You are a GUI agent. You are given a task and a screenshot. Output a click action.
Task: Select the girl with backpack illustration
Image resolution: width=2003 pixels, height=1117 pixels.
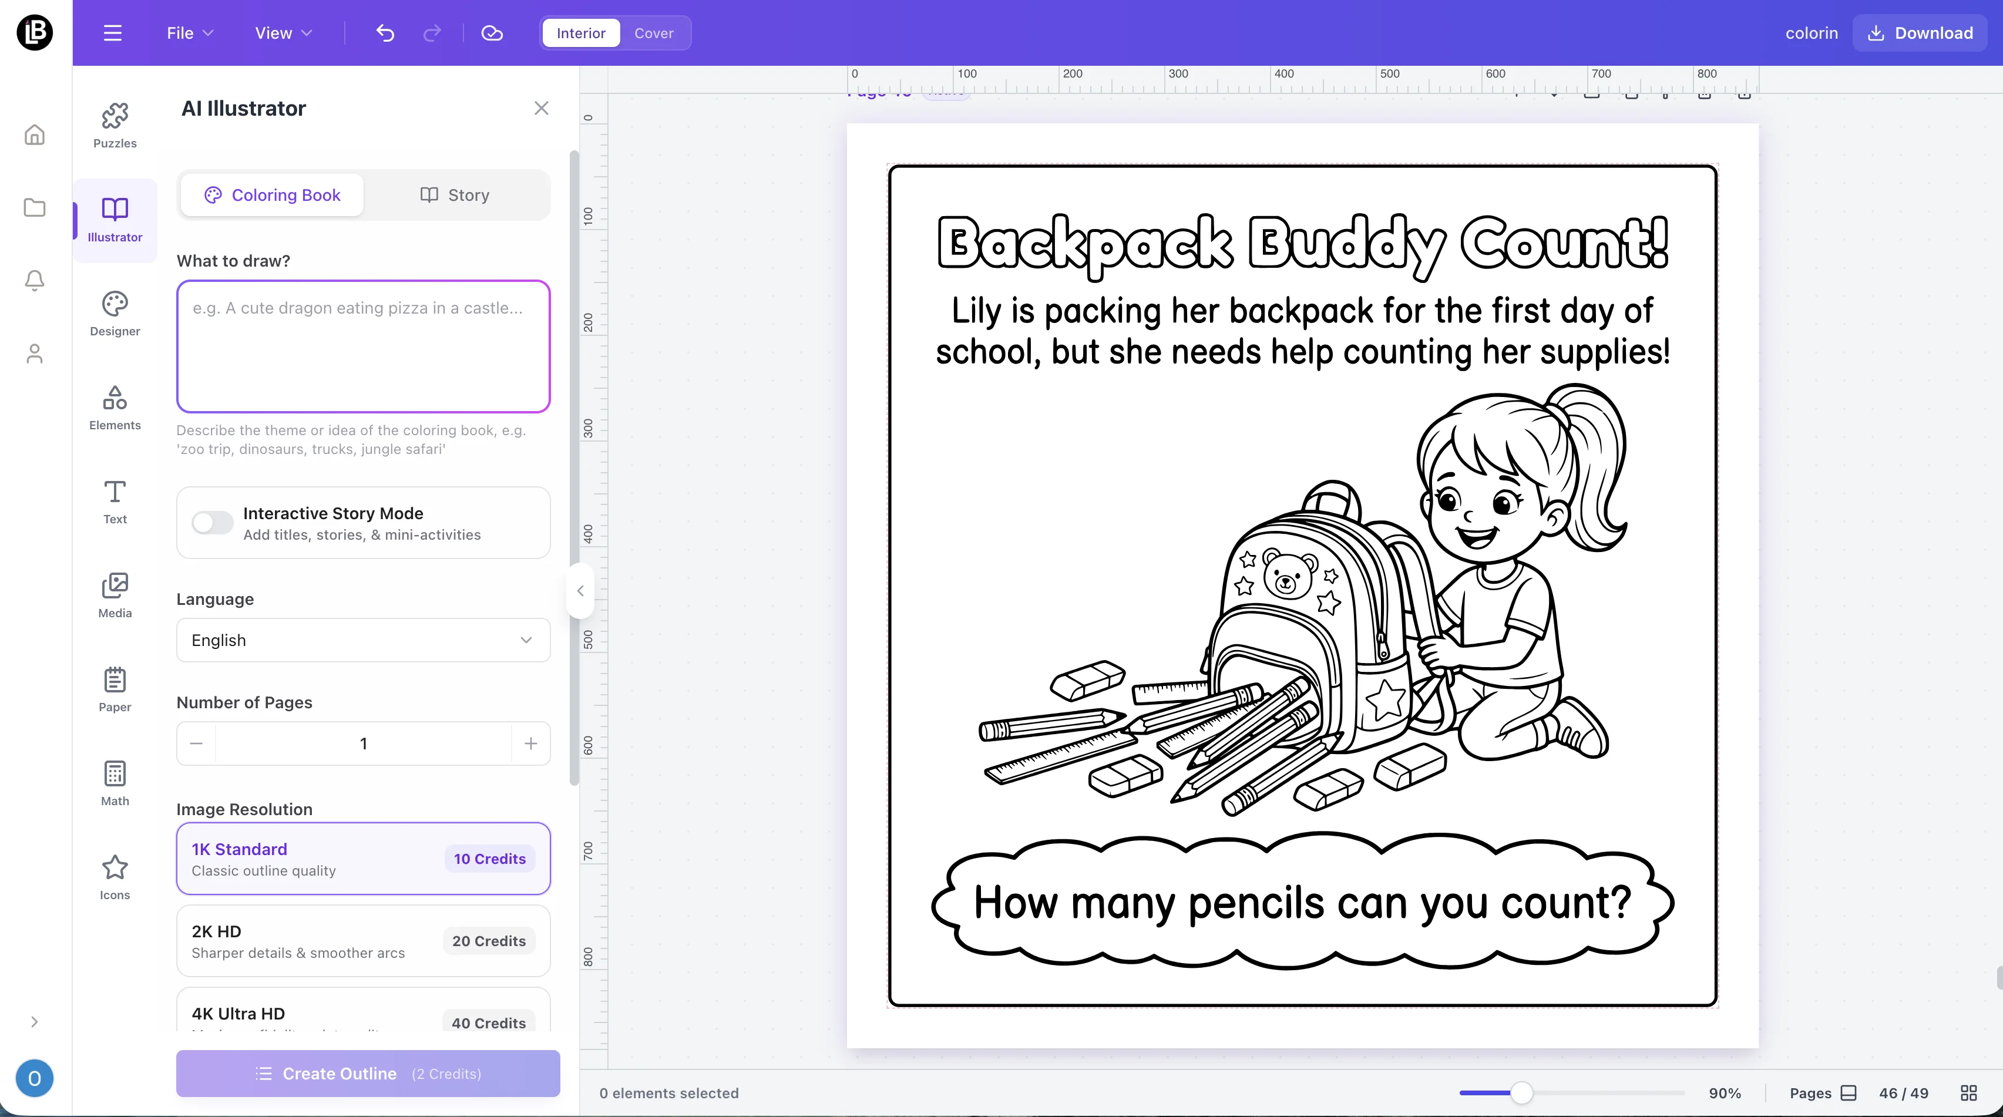[x=1302, y=599]
